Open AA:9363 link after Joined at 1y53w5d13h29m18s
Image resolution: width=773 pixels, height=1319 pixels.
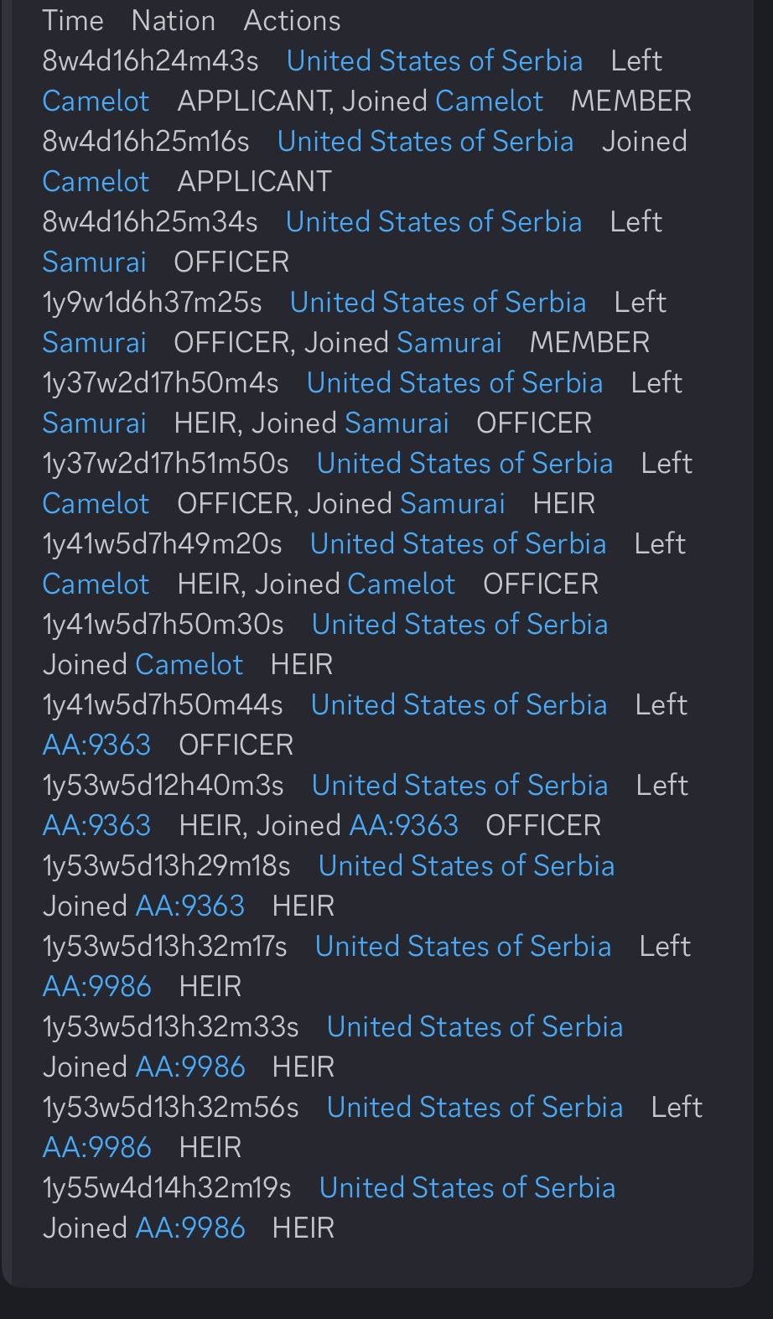[190, 906]
